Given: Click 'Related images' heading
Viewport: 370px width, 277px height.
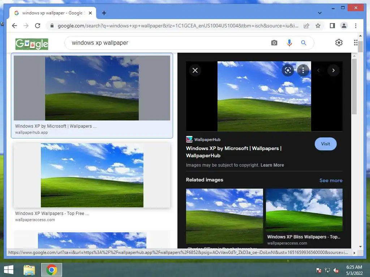Looking at the screenshot, I should 205,180.
